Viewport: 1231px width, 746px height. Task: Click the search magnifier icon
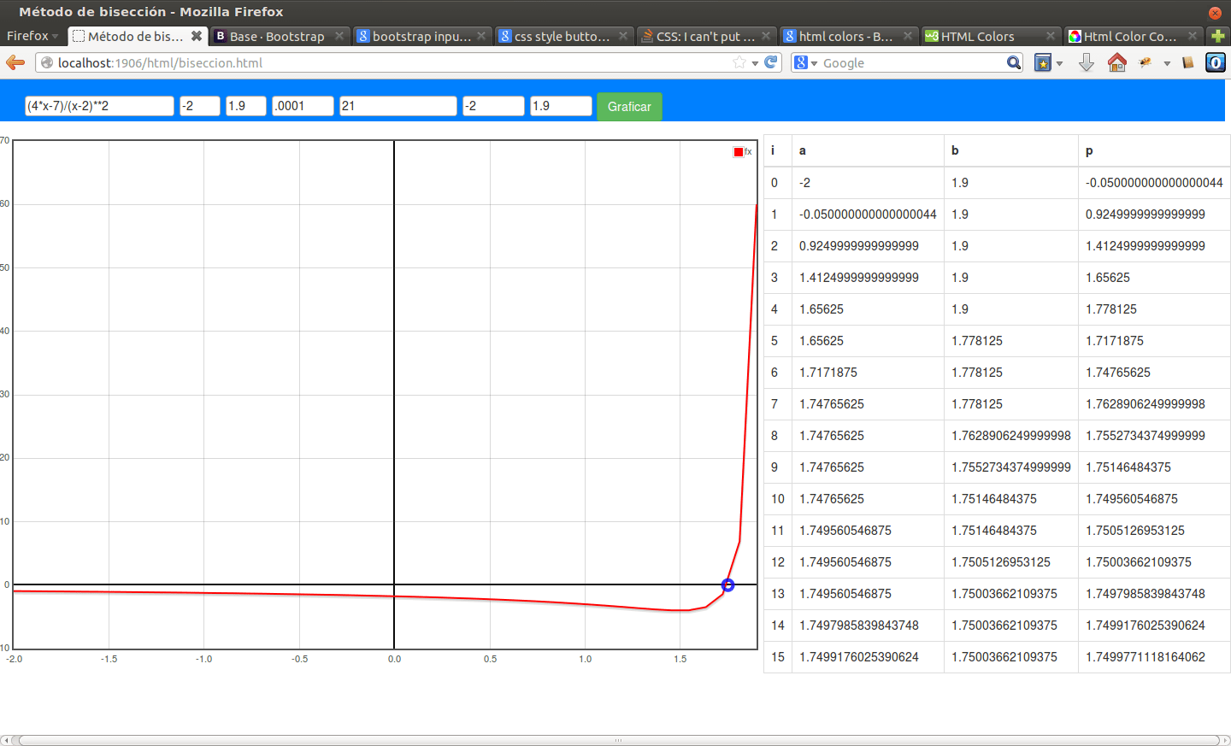[1014, 62]
